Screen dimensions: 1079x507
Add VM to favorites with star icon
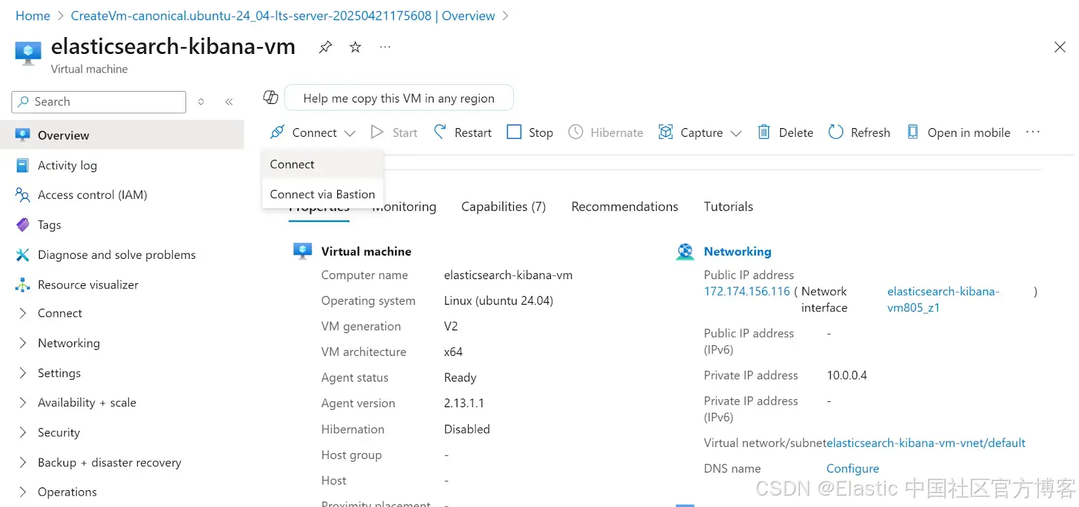355,47
